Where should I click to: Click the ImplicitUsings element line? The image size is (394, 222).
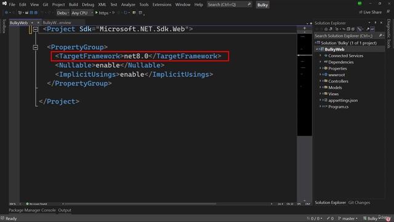point(134,74)
